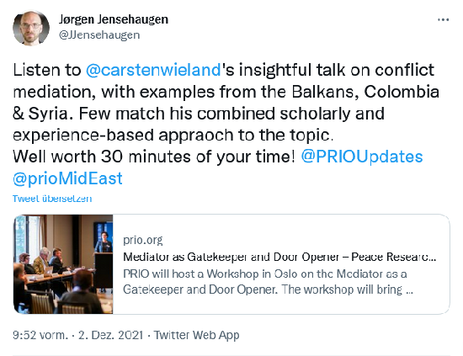Visit the @PRIOUpdates mention
This screenshot has width=463, height=356.
point(362,157)
